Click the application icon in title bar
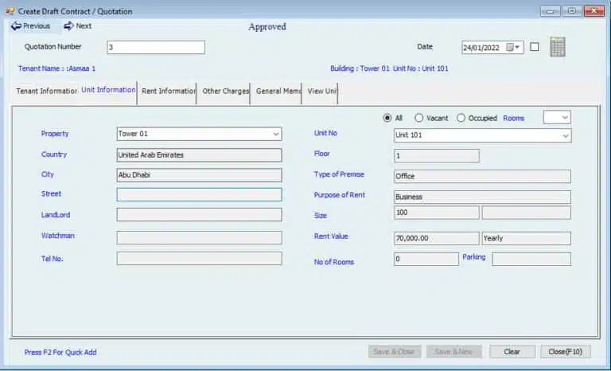 pos(10,11)
